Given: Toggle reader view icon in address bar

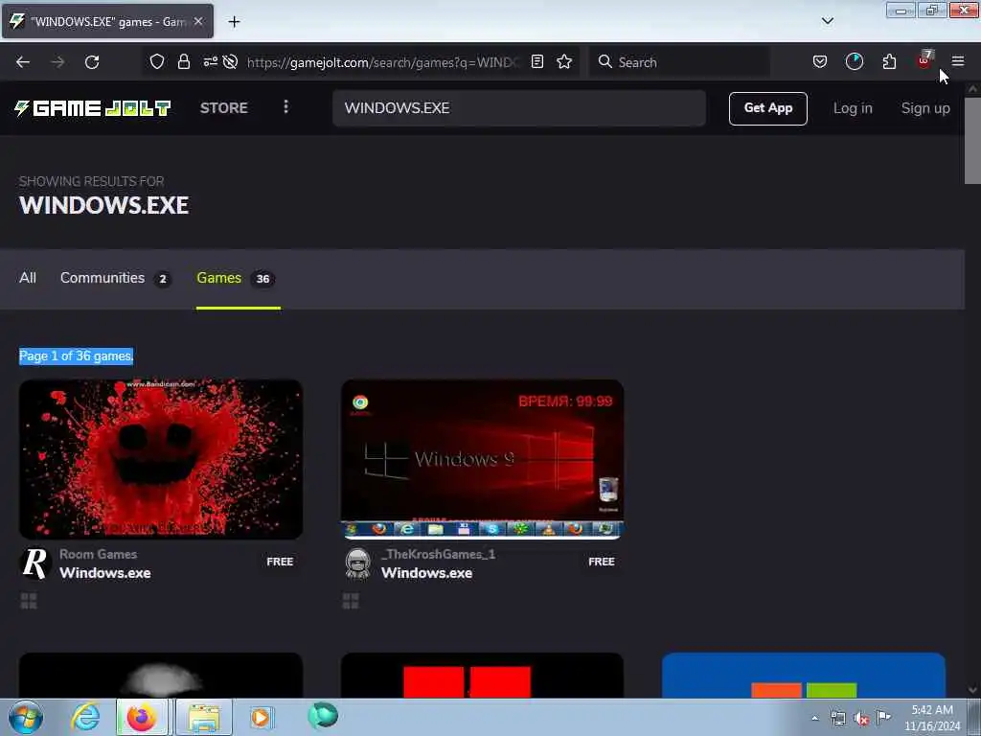Looking at the screenshot, I should (x=536, y=61).
